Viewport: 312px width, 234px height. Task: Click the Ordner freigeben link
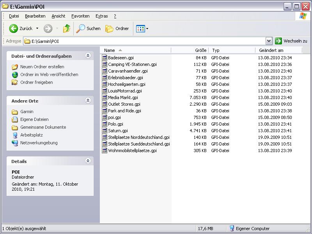coord(37,82)
